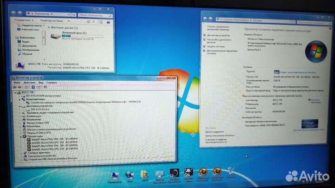Open Настройка удаленного доступа link
The height and width of the screenshot is (188, 335).
[219, 41]
